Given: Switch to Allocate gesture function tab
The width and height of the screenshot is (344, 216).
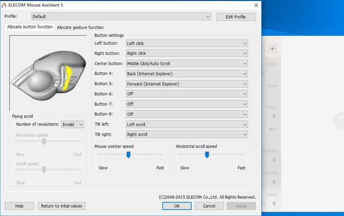Looking at the screenshot, I should click(80, 27).
